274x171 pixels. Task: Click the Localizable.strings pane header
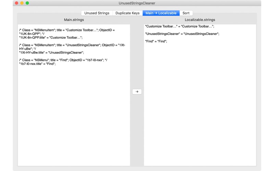click(x=200, y=20)
